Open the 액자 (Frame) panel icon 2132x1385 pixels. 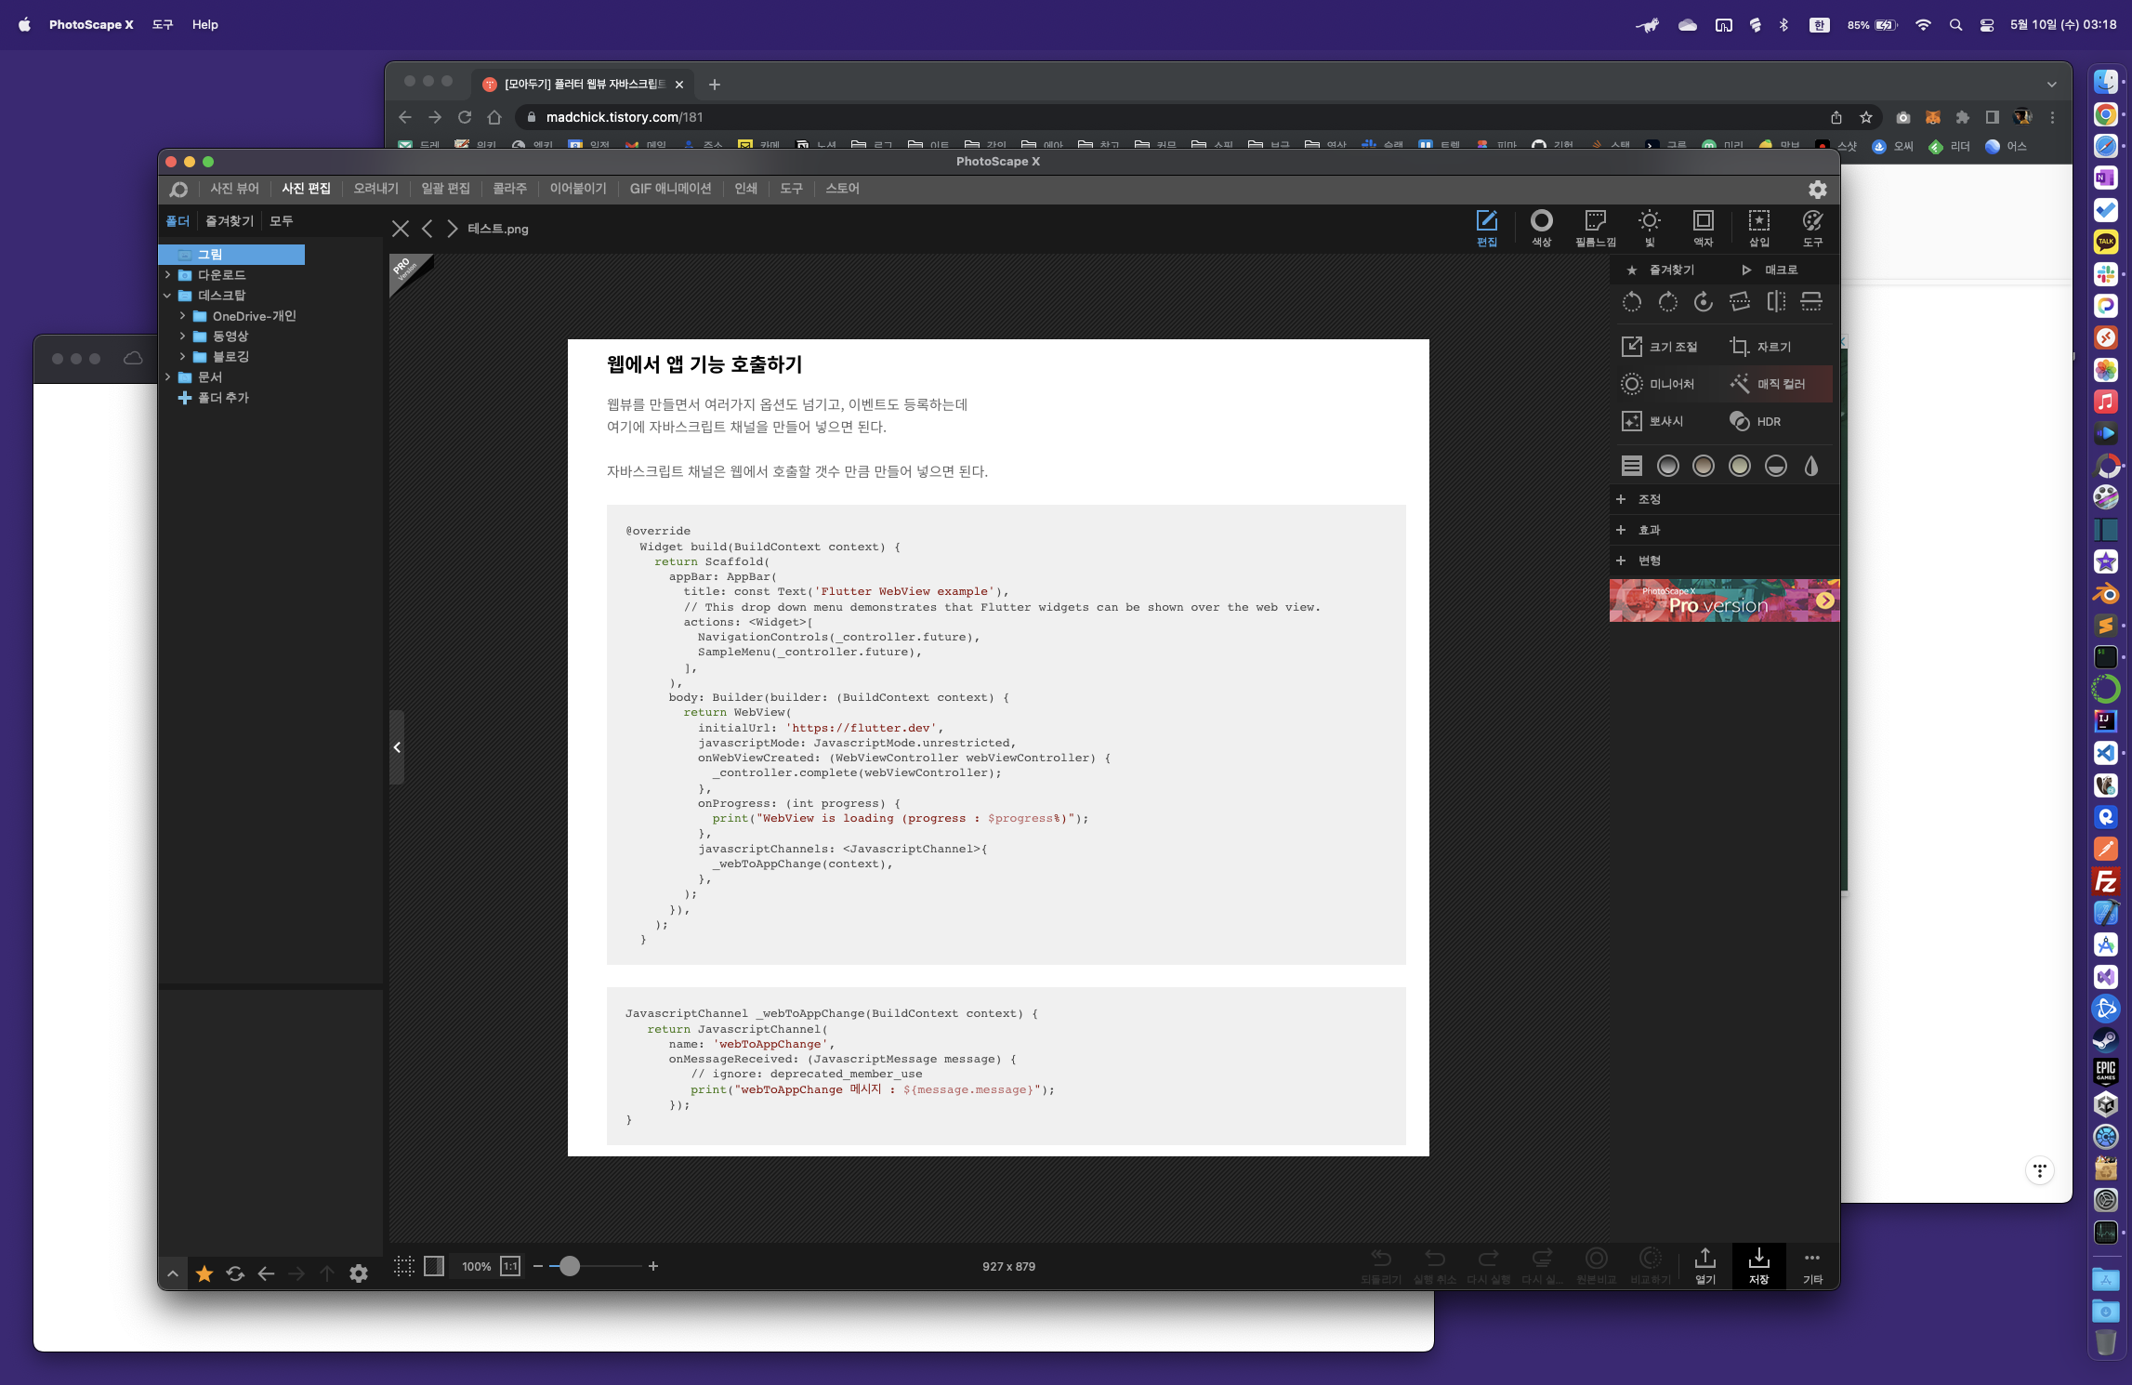pyautogui.click(x=1704, y=228)
